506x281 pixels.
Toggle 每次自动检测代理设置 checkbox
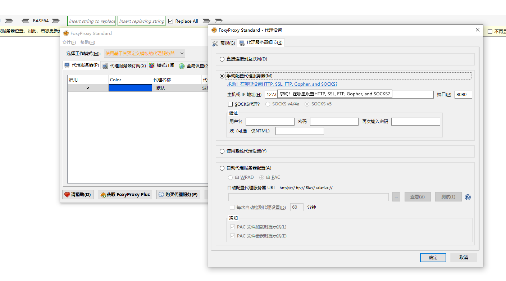[x=232, y=208]
